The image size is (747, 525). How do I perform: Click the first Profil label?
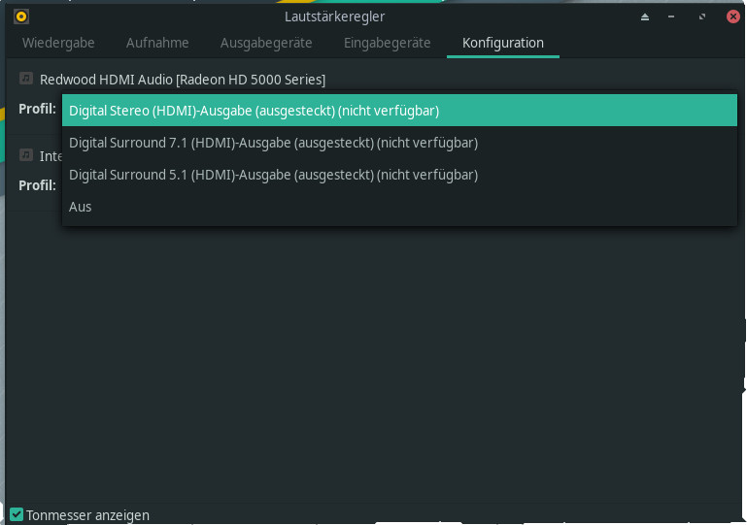click(x=37, y=109)
